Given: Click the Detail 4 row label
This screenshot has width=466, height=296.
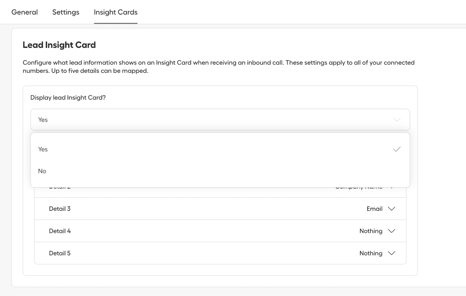Looking at the screenshot, I should [60, 231].
